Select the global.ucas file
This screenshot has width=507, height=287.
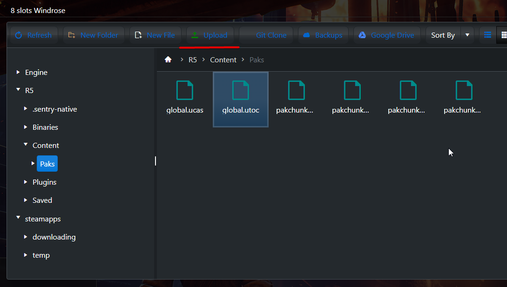[185, 98]
